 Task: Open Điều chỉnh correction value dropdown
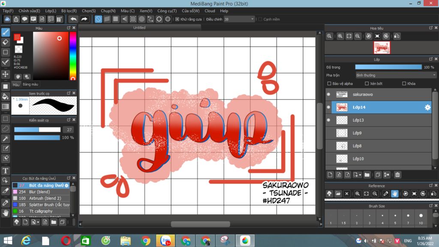coord(239,19)
